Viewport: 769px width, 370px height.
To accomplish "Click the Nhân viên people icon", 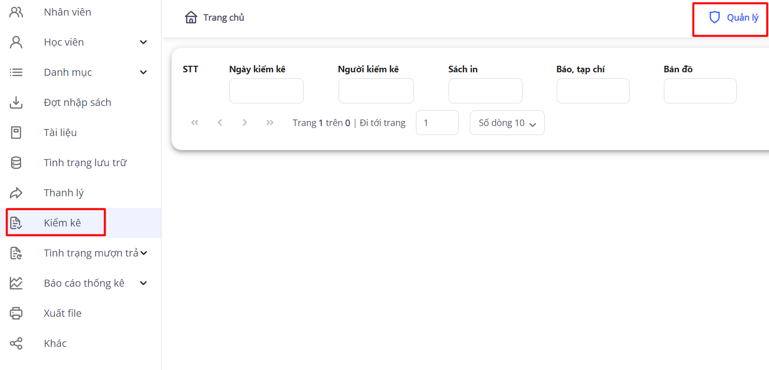I will pyautogui.click(x=16, y=12).
